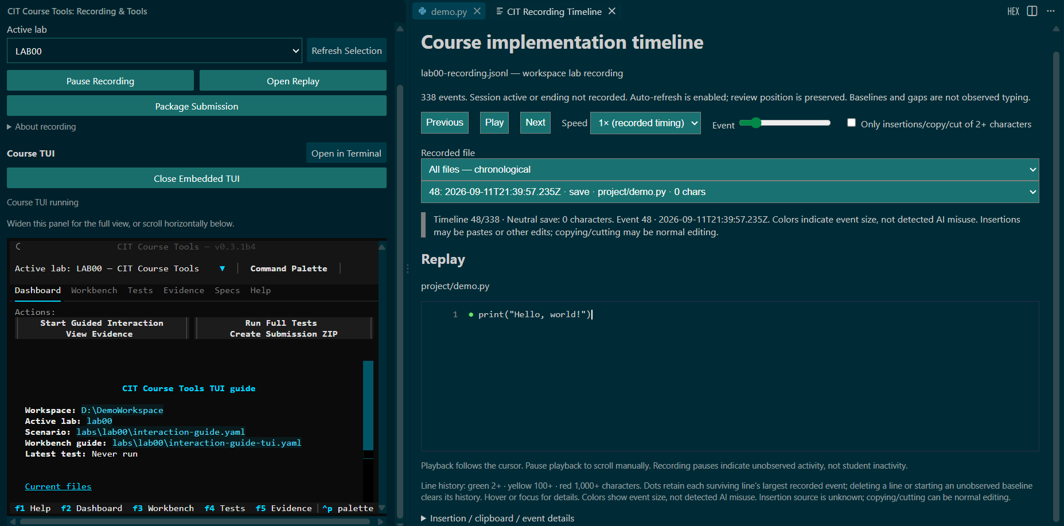The image size is (1064, 526).
Task: Open the replay view
Action: point(293,81)
